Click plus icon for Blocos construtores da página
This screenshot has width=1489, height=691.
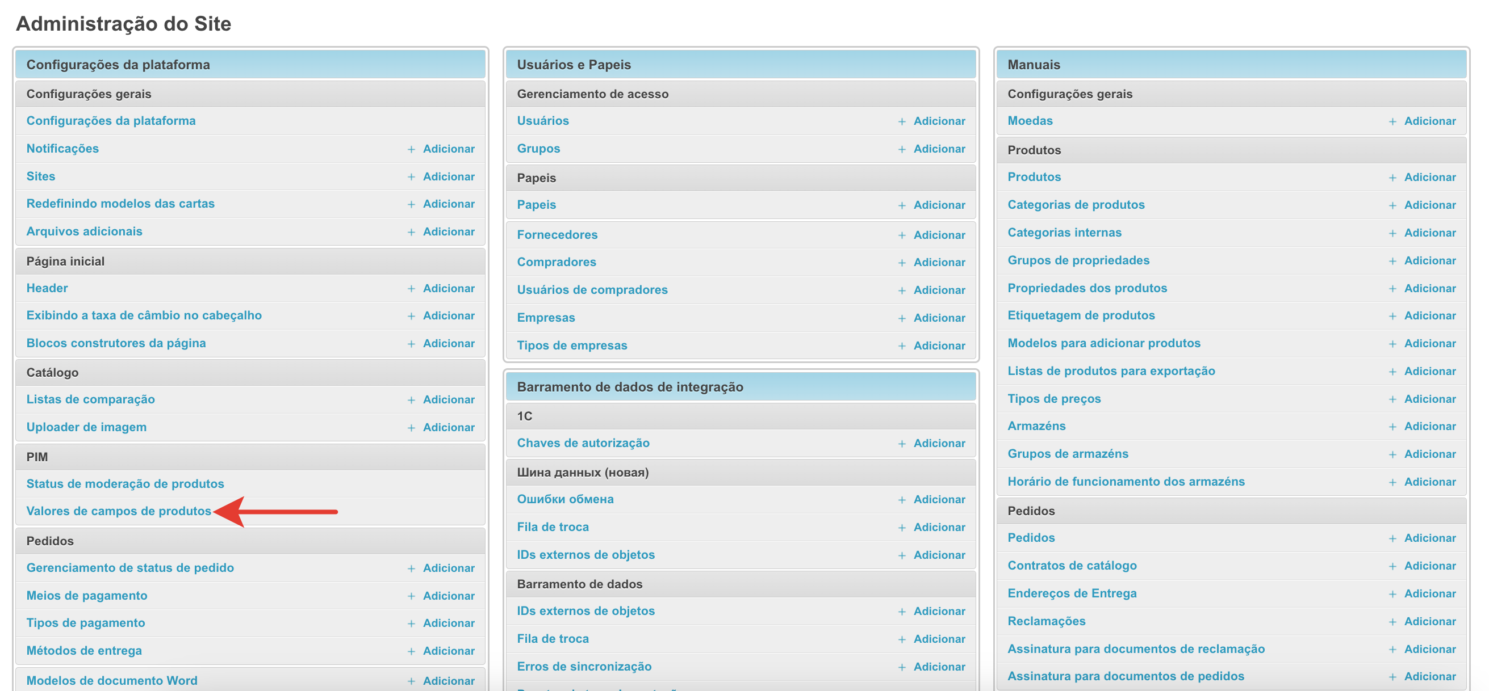(411, 344)
